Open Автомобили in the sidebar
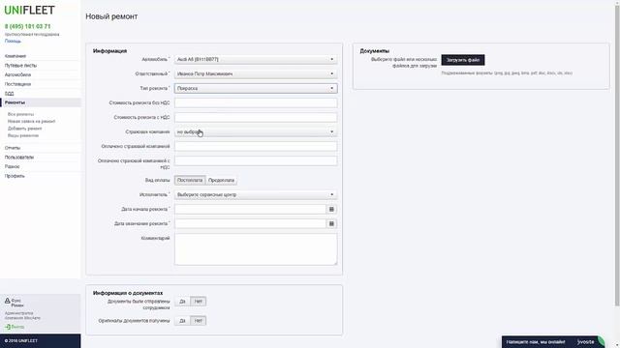Screen dimensions: 620x348 [x=17, y=74]
